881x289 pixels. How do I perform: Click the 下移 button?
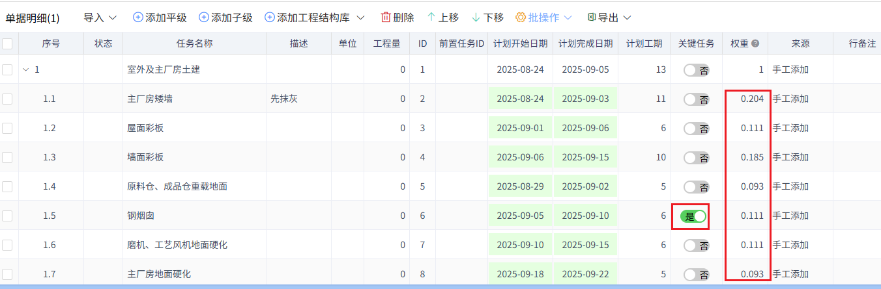[487, 18]
